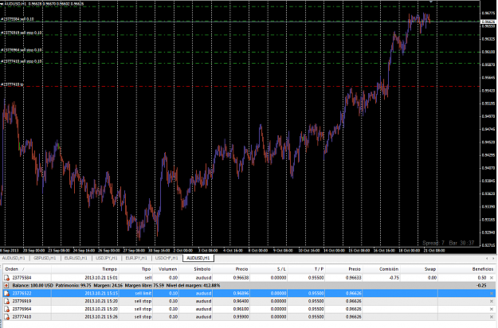Select the #23776964 sell stop chart line label
498x328 pixels.
click(22, 50)
